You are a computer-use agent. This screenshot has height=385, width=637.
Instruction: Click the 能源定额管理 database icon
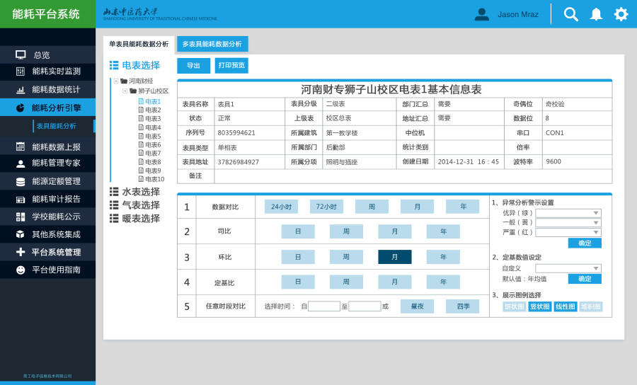pyautogui.click(x=21, y=182)
